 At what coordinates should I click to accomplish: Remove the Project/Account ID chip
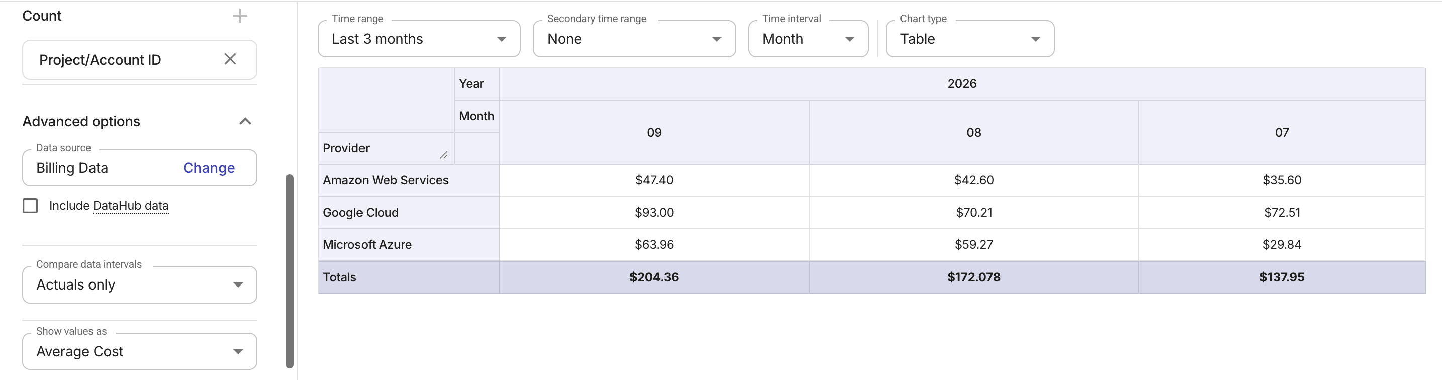[230, 59]
